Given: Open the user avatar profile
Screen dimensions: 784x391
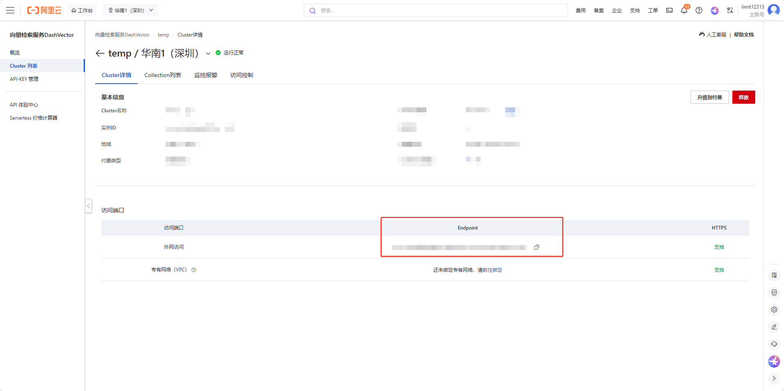Looking at the screenshot, I should 773,10.
